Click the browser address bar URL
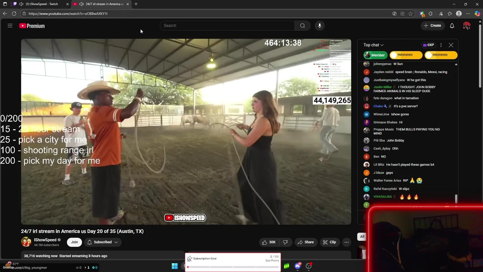483x272 pixels. [x=68, y=14]
